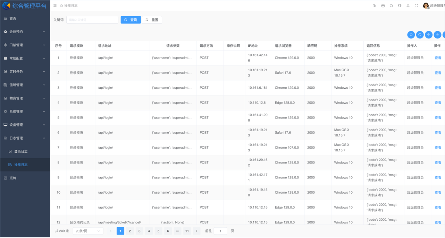
Task: Click the blue circular refresh table button
Action: click(x=411, y=35)
